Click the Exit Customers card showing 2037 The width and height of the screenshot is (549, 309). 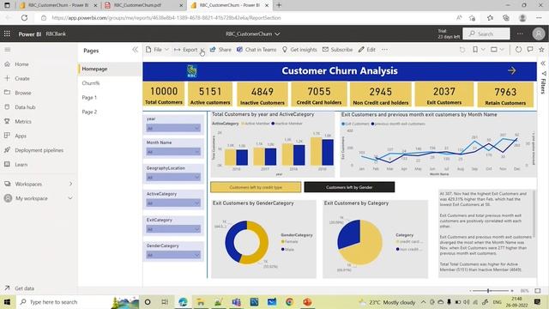click(444, 94)
